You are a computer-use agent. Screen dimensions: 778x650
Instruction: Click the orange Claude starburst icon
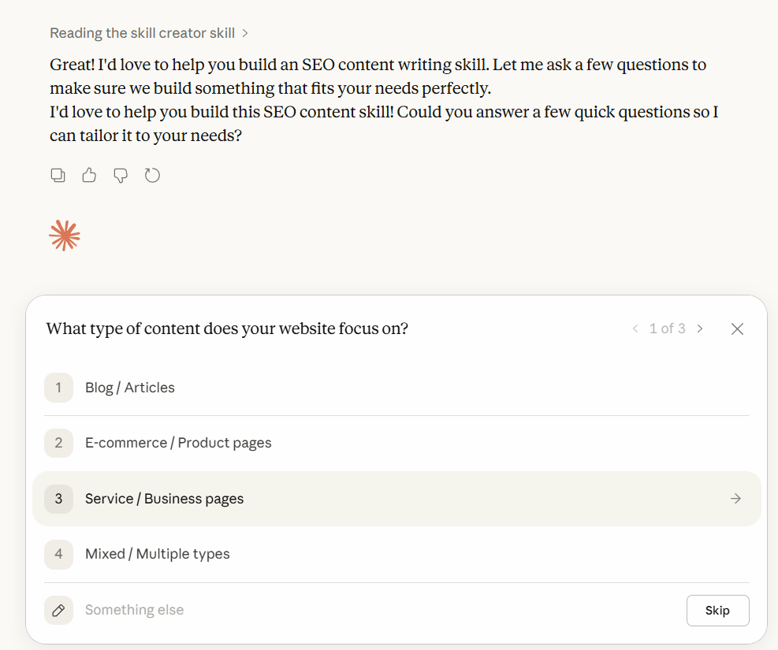click(64, 234)
